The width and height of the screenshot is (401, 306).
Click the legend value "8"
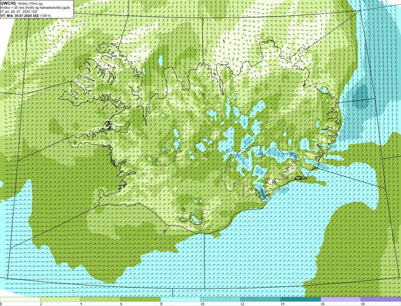tap(161, 304)
